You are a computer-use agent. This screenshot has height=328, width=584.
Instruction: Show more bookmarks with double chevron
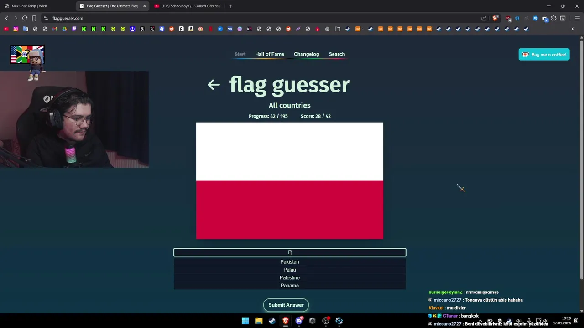(x=573, y=29)
